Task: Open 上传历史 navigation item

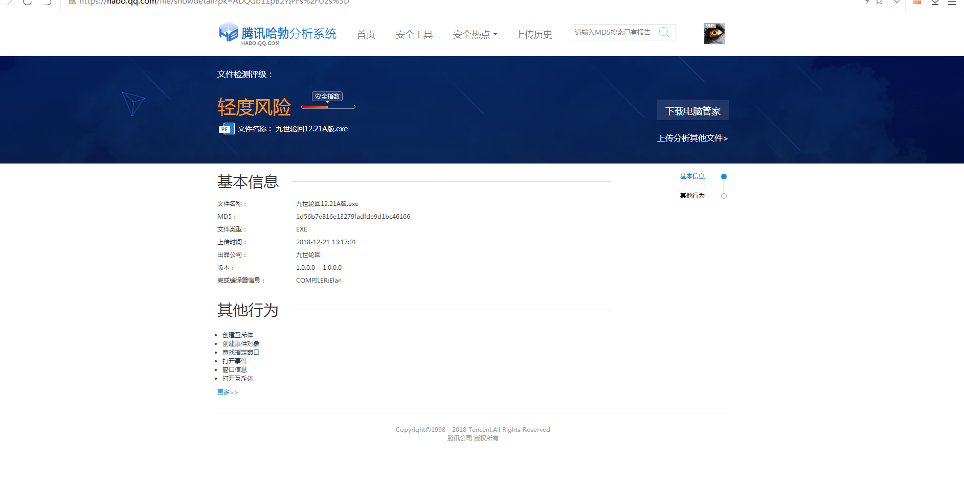Action: [x=534, y=35]
